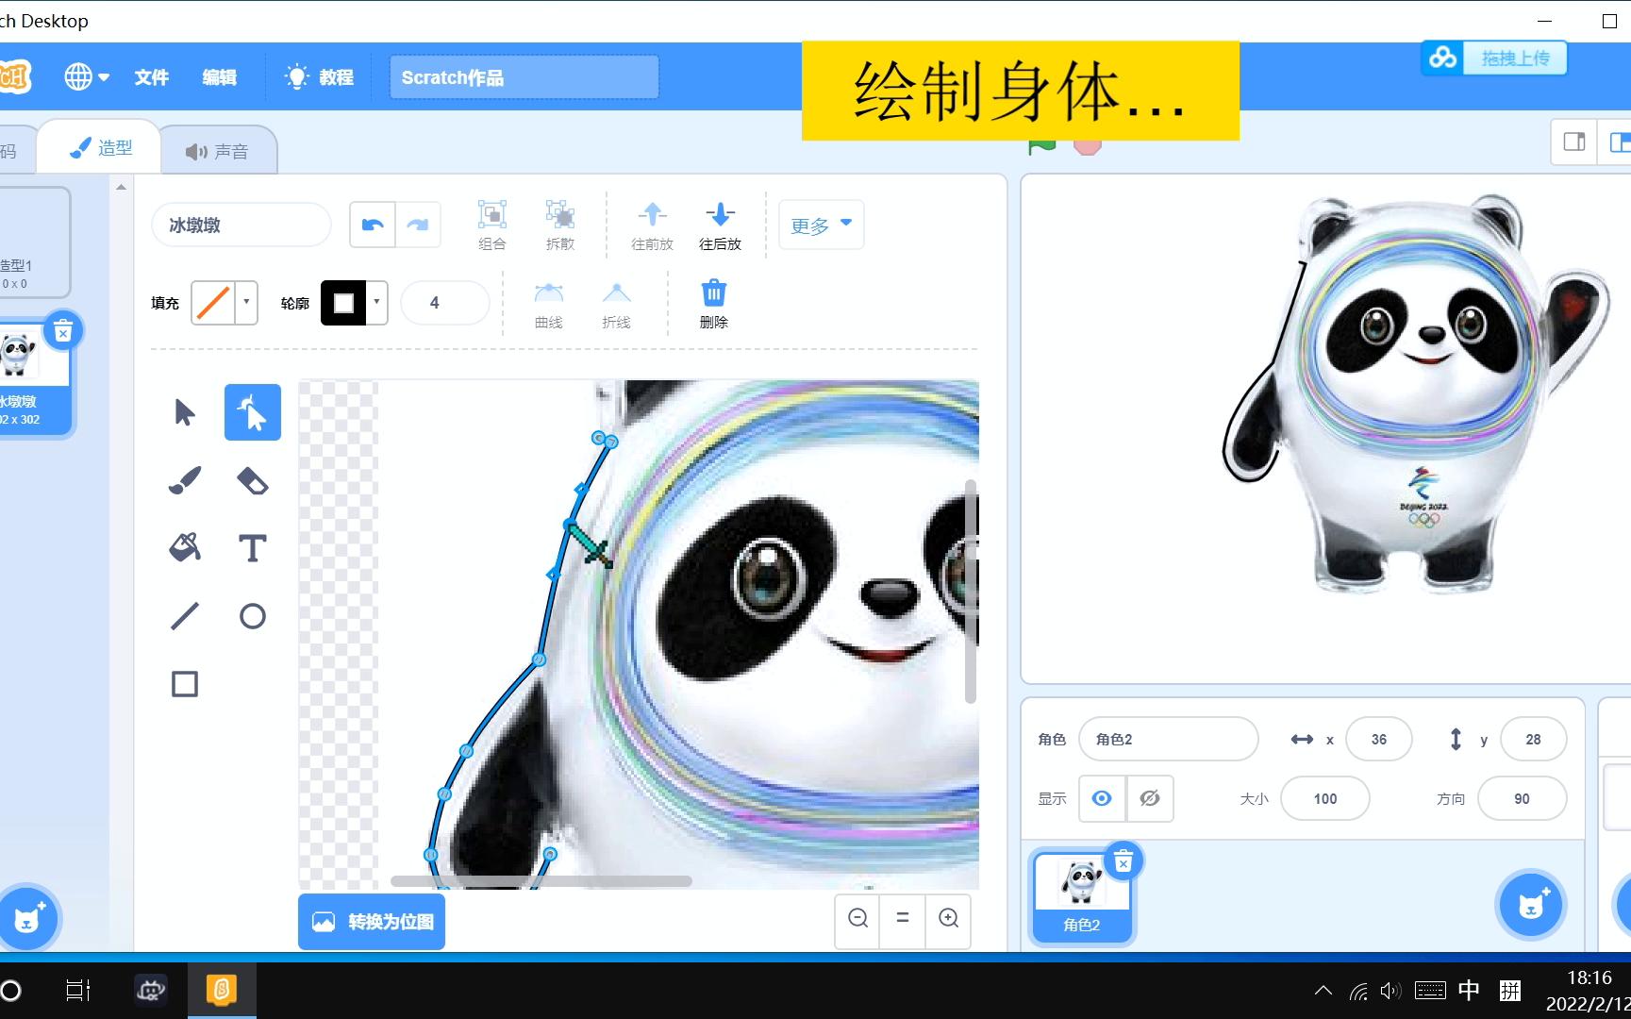Click the Undo arrow button

pyautogui.click(x=373, y=225)
